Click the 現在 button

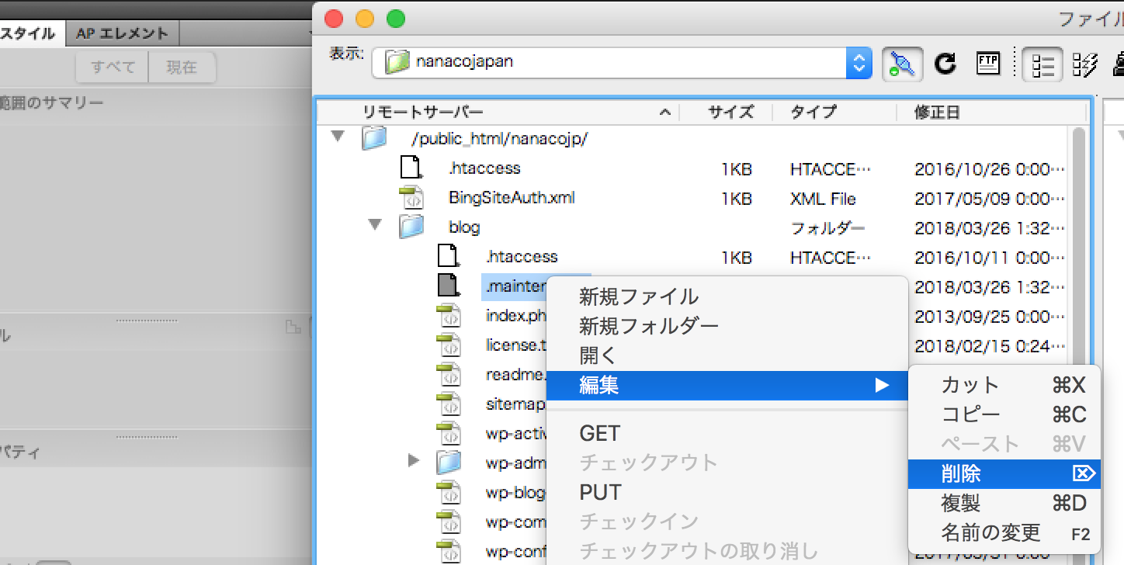click(x=182, y=68)
